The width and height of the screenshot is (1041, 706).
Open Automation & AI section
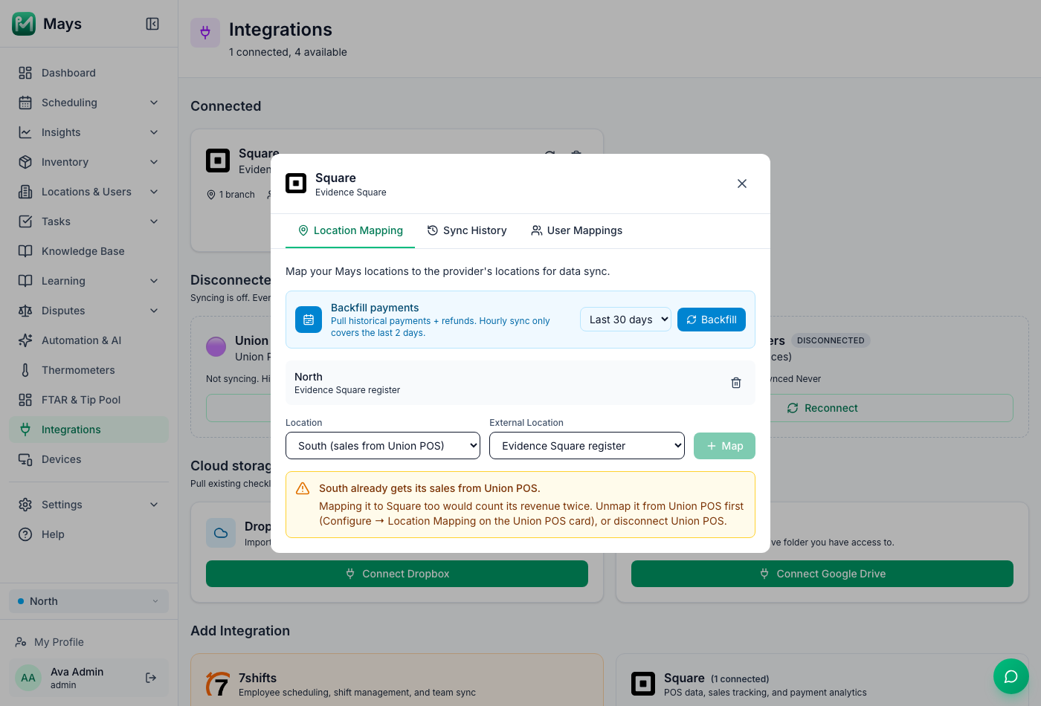pos(89,340)
